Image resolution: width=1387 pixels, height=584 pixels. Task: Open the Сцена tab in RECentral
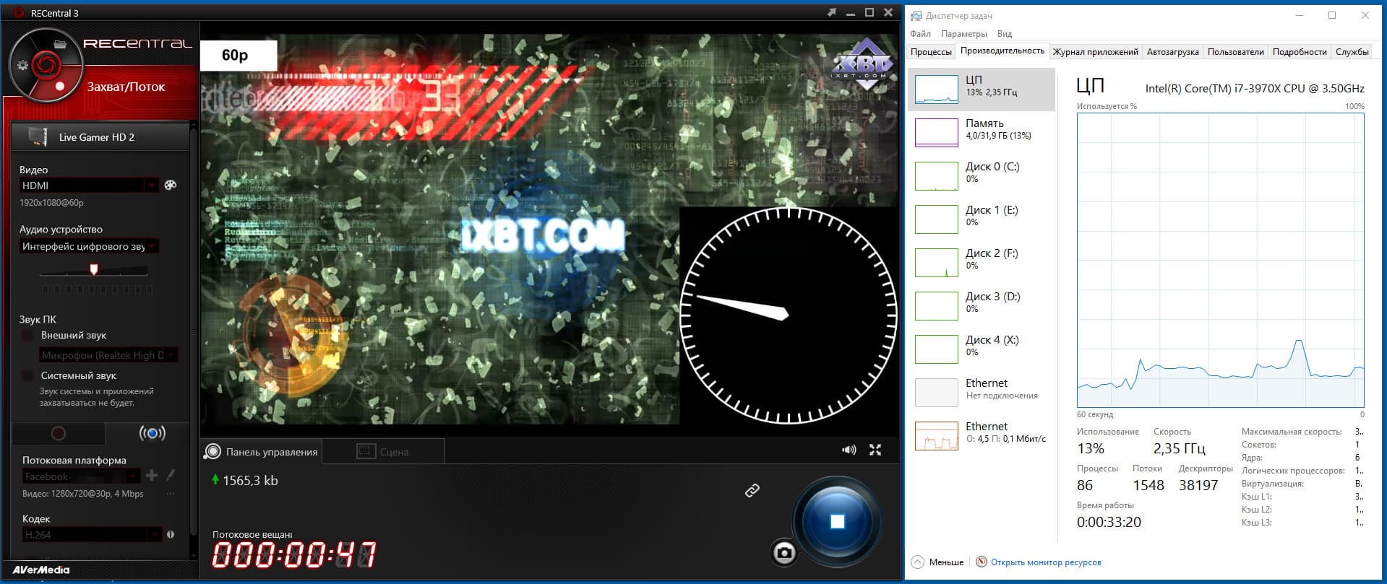click(x=383, y=452)
